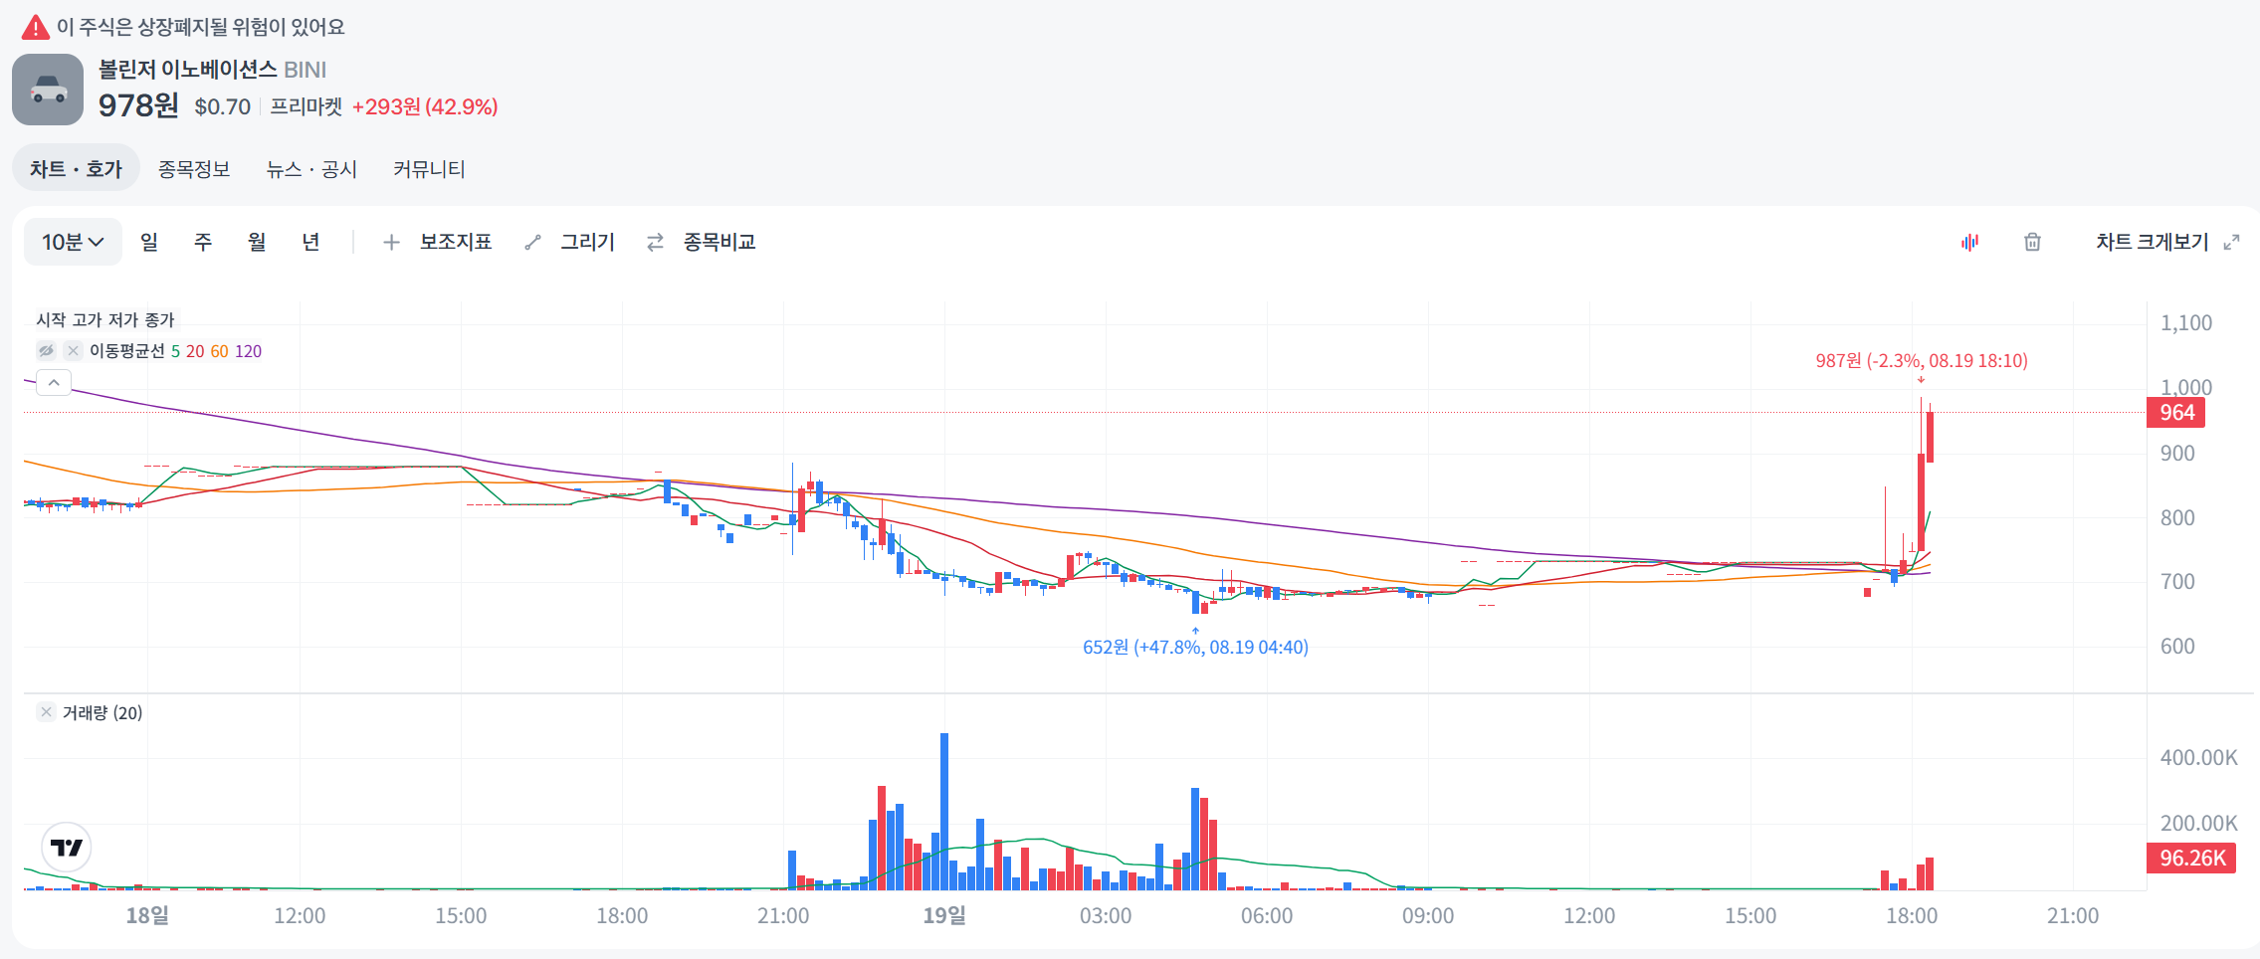Click the 1,100 price axis label

click(x=2186, y=323)
